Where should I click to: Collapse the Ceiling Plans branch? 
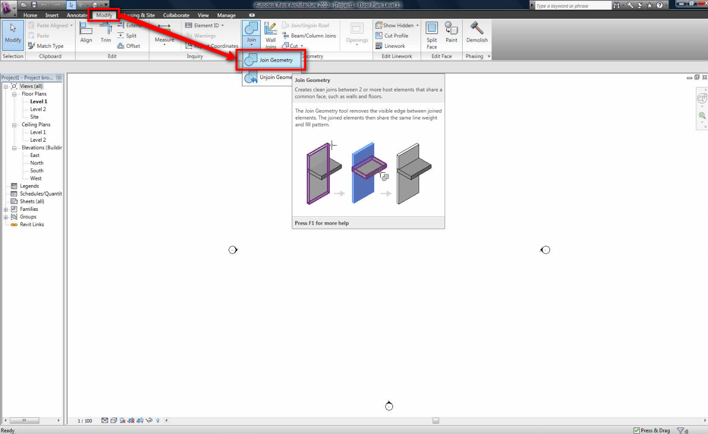tap(14, 125)
